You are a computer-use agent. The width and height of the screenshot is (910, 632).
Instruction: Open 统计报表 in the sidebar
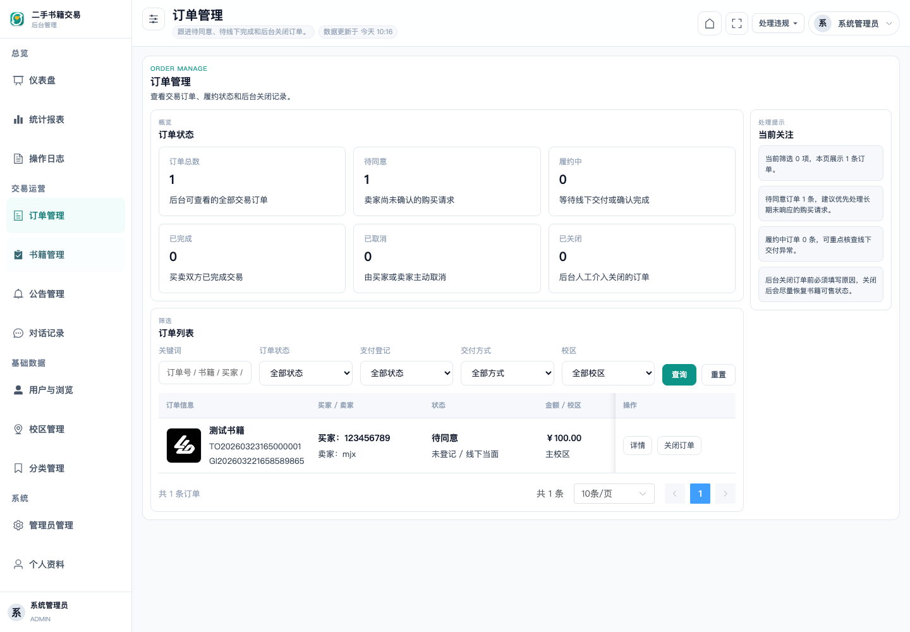pos(66,119)
